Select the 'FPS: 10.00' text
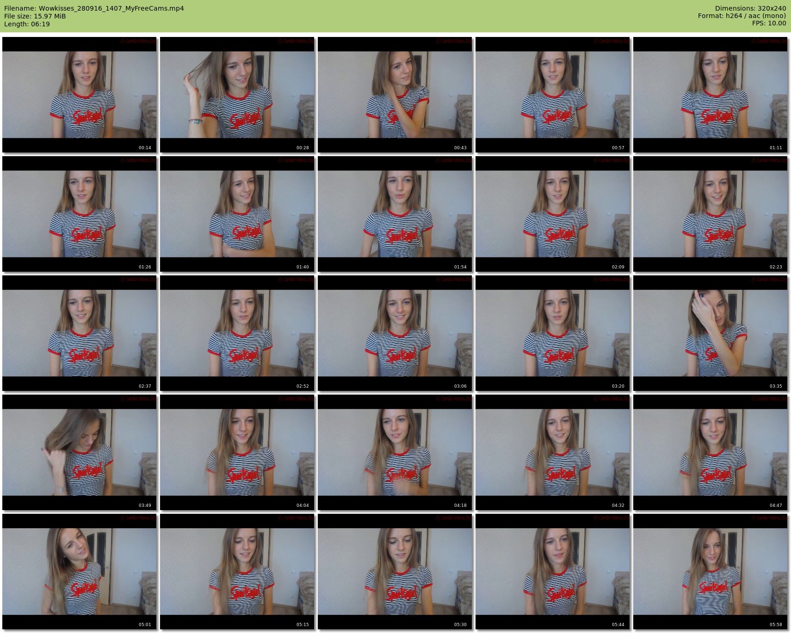 click(769, 23)
